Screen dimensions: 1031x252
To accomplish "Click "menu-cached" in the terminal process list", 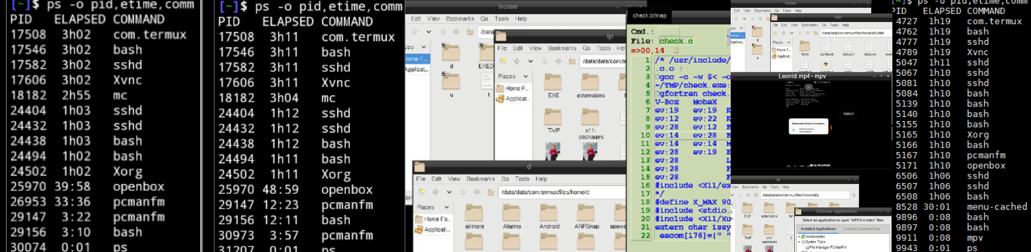I will (x=996, y=207).
